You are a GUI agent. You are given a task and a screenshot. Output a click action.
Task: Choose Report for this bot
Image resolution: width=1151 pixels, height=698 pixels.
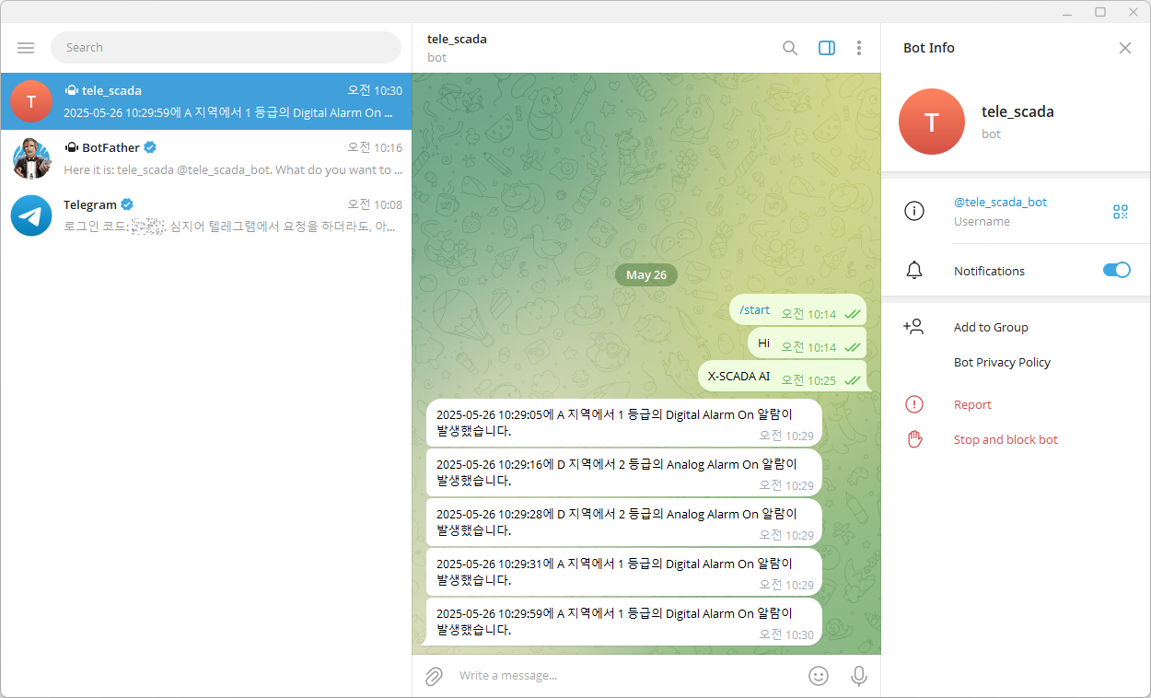(972, 405)
